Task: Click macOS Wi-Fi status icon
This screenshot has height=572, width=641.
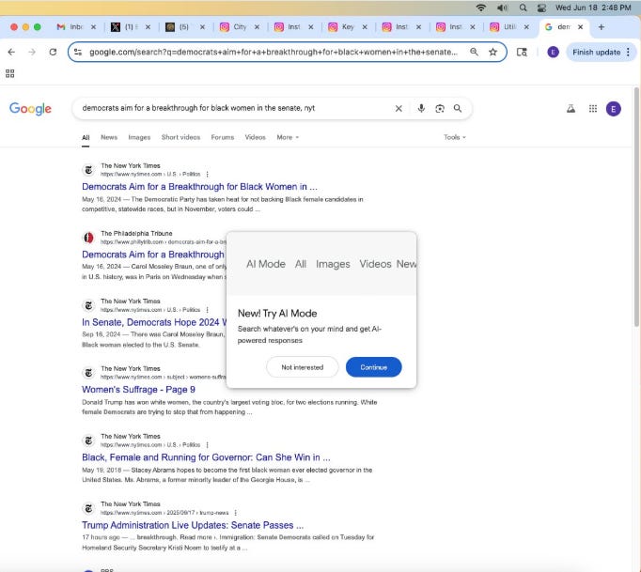Action: tap(481, 8)
